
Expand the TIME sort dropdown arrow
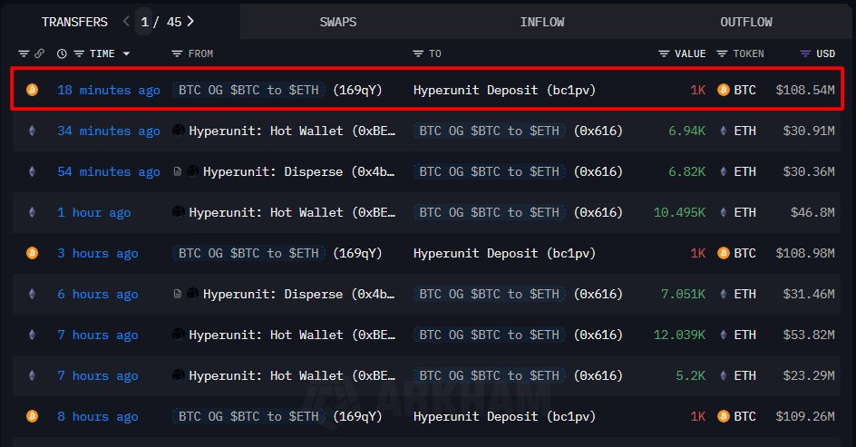pyautogui.click(x=127, y=54)
